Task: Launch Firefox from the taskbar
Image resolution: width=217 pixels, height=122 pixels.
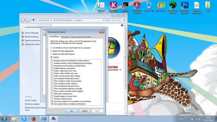Action: click(x=34, y=119)
